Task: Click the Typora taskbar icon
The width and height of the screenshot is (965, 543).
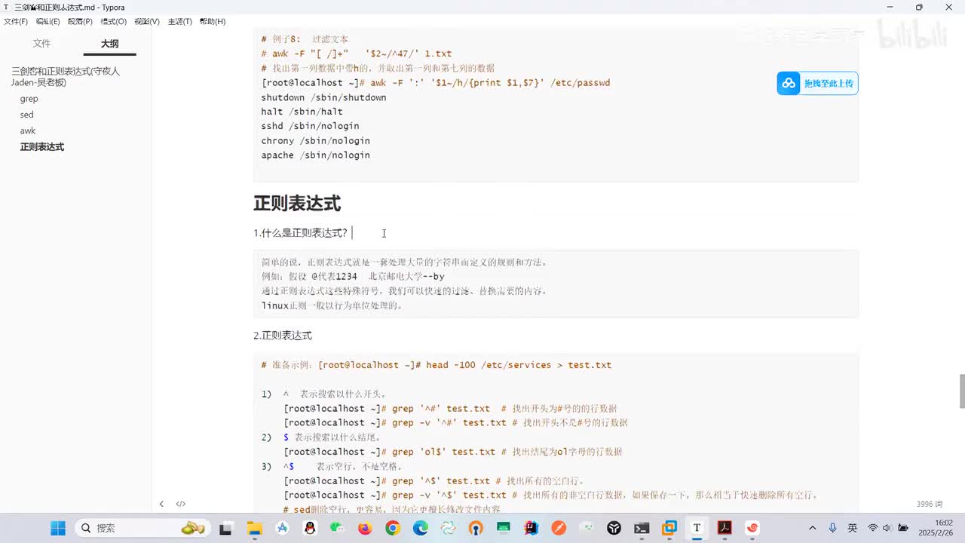Action: (x=697, y=528)
